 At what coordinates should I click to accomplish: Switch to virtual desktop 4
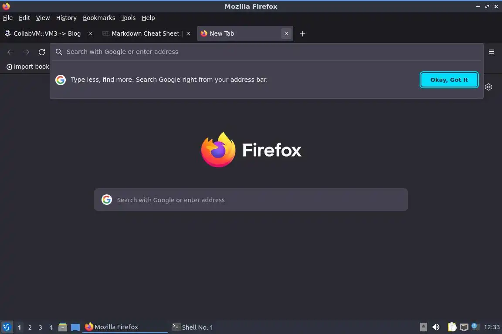click(51, 327)
